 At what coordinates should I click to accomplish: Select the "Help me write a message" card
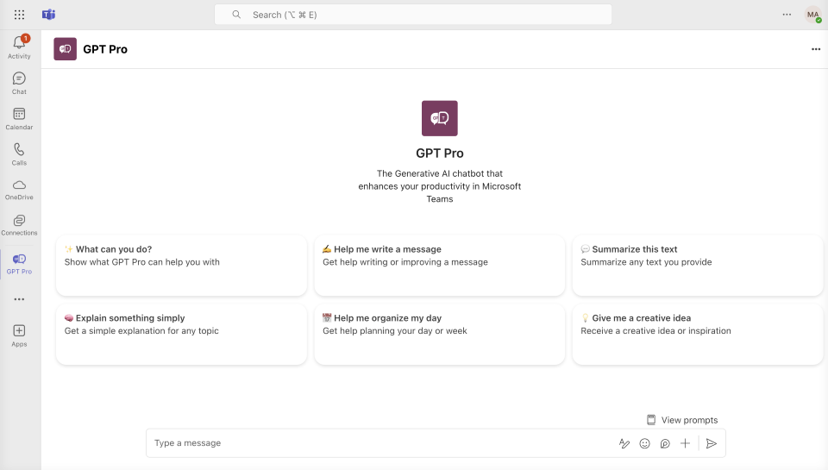point(439,265)
